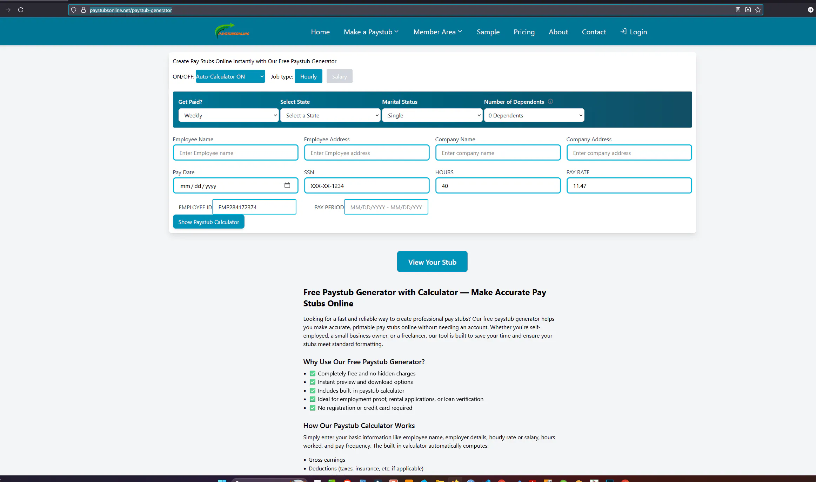This screenshot has width=816, height=482.
Task: Click the site security padlock icon
Action: click(83, 10)
